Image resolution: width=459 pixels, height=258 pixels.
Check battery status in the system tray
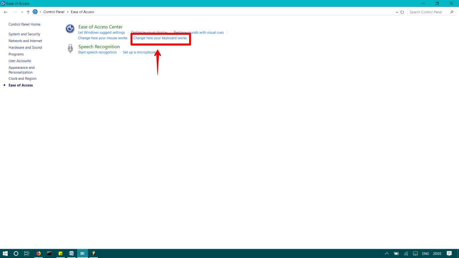396,253
